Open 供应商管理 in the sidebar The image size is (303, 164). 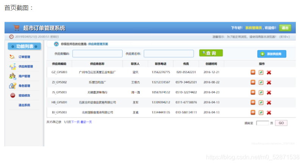[x=25, y=66]
